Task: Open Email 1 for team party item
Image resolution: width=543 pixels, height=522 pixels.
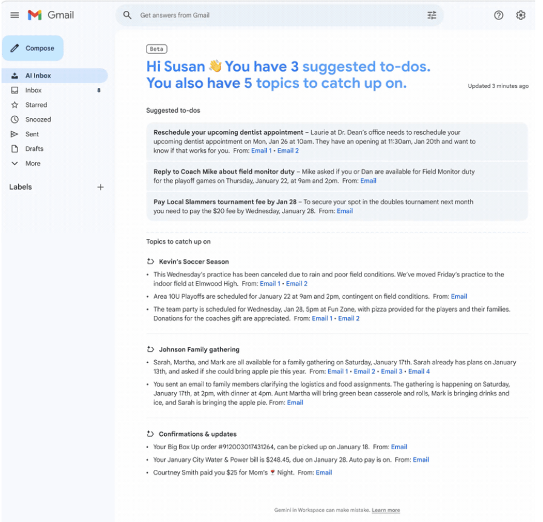Action: 322,318
